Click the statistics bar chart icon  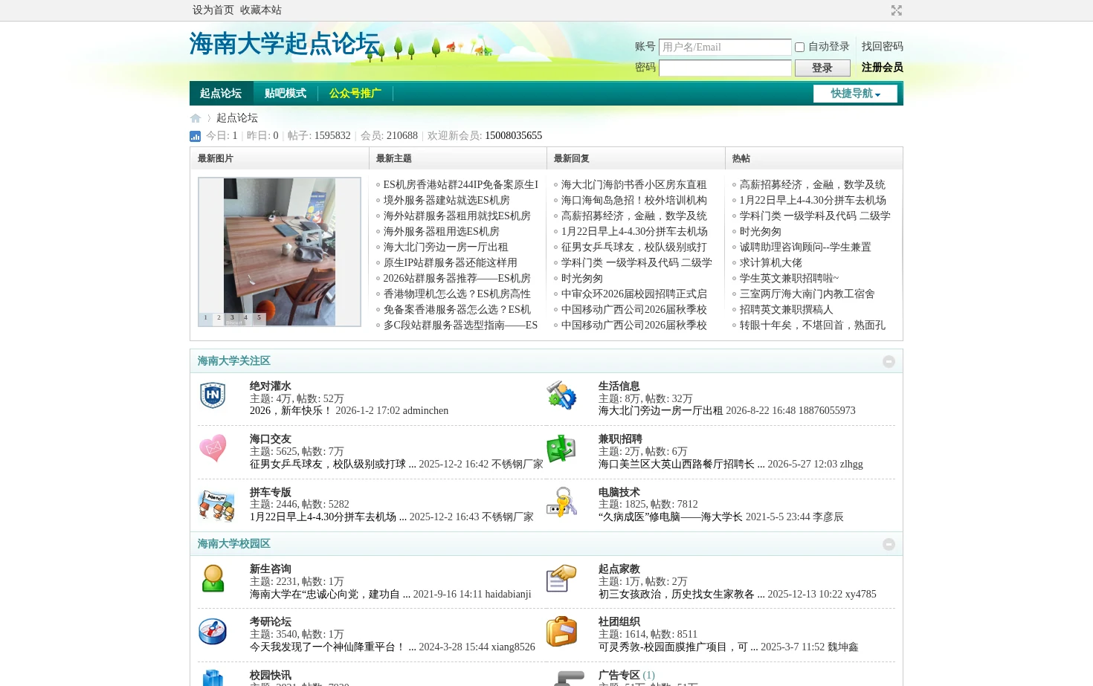(x=195, y=136)
